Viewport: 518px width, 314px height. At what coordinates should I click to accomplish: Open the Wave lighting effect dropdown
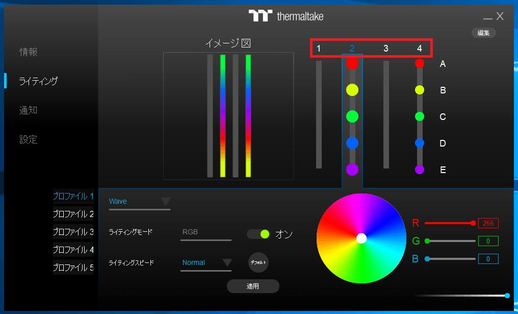[140, 201]
